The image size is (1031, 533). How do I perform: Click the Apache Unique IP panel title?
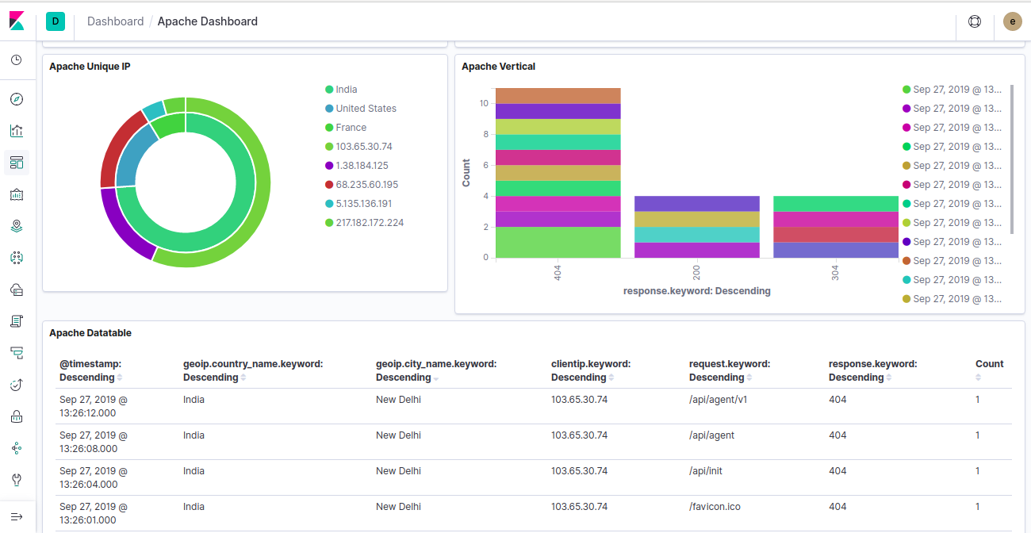point(90,67)
